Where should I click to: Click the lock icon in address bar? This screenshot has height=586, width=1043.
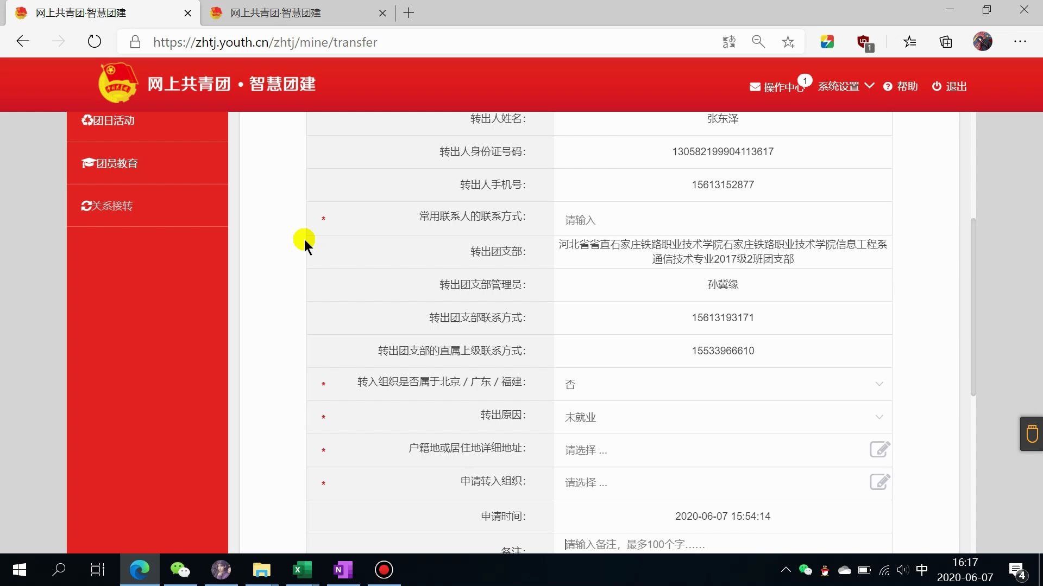(x=135, y=42)
